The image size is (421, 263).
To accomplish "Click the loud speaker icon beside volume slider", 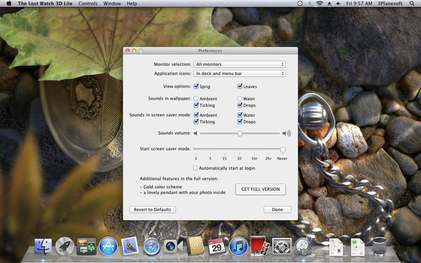I will click(286, 134).
